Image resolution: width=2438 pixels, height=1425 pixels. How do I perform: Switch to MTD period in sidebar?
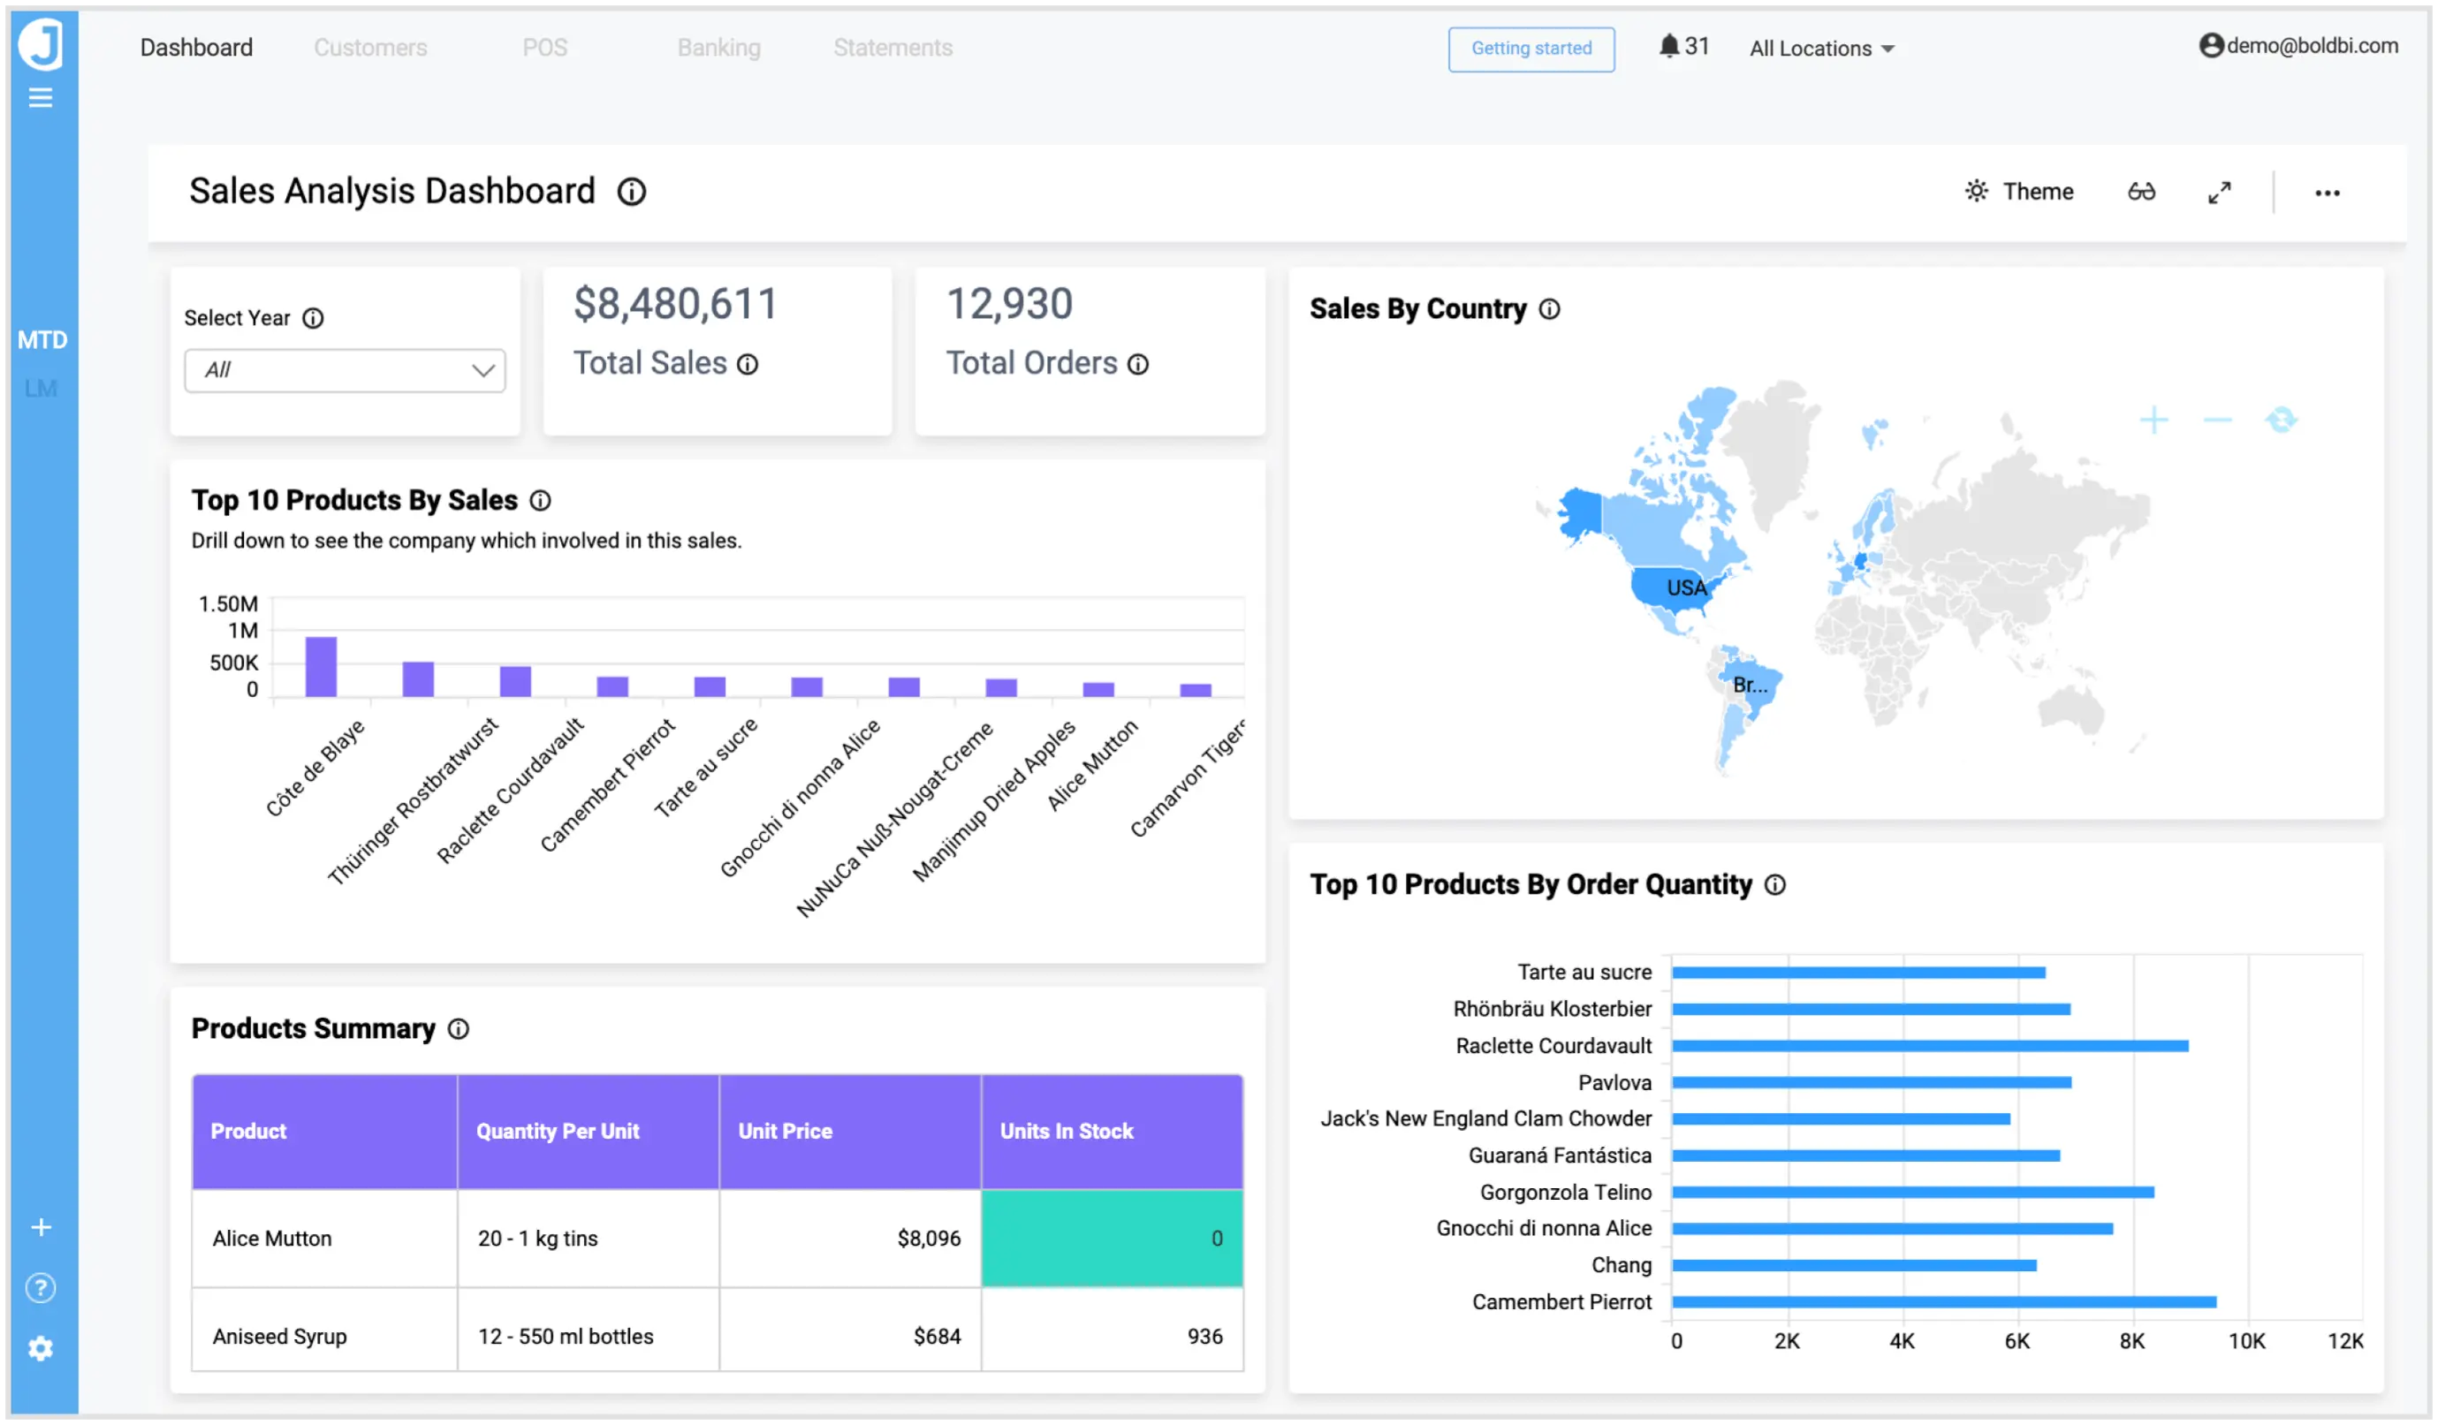point(42,339)
